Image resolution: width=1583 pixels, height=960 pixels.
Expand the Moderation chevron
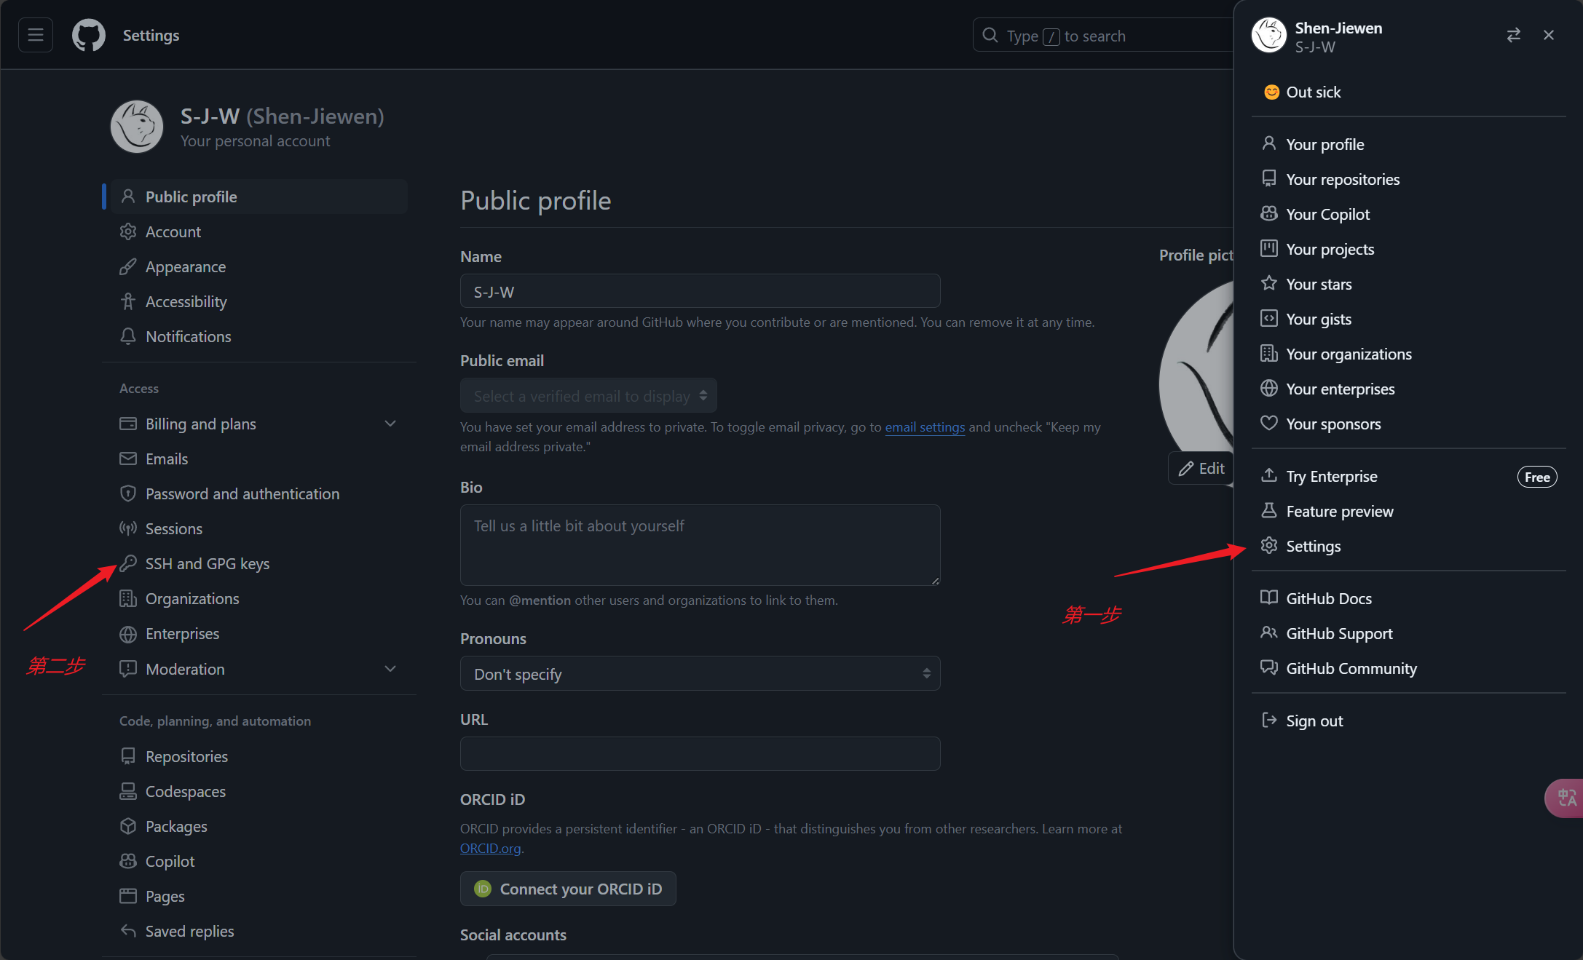pyautogui.click(x=390, y=669)
